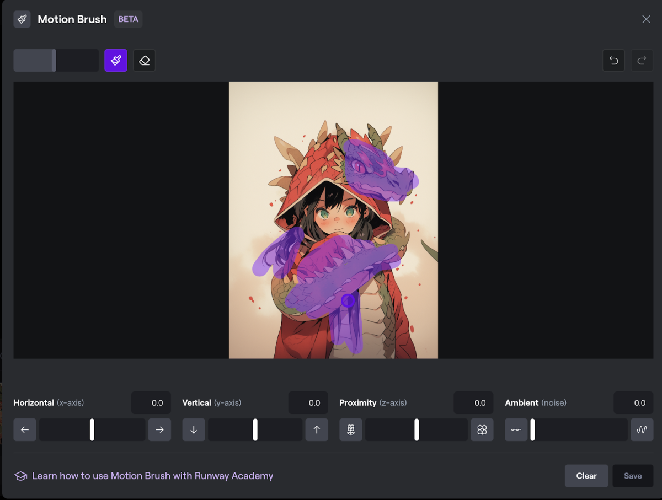Click the Horizontal x-axis value field

(151, 403)
